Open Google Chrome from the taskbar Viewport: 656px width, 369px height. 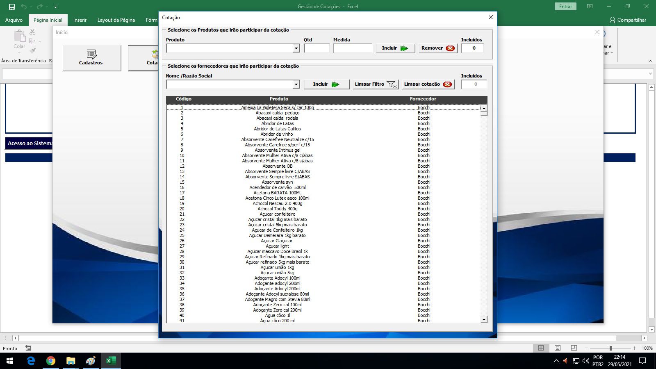51,361
